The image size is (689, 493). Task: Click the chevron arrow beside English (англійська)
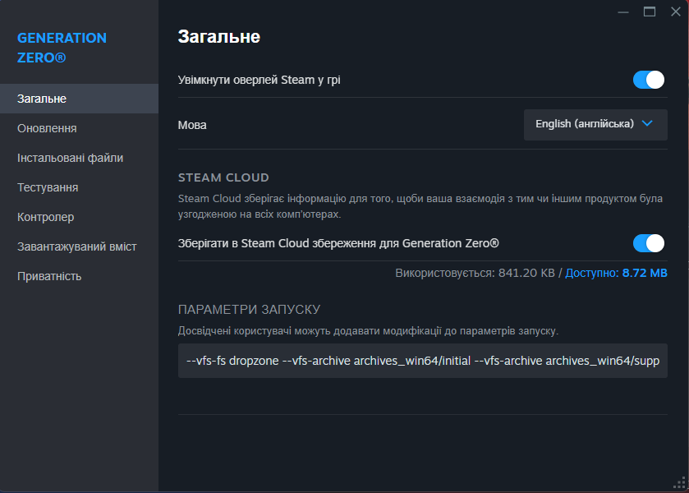(647, 123)
